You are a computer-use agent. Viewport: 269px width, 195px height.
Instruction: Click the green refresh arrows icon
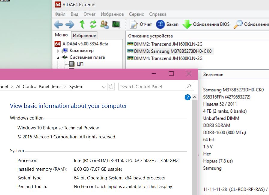point(93,24)
